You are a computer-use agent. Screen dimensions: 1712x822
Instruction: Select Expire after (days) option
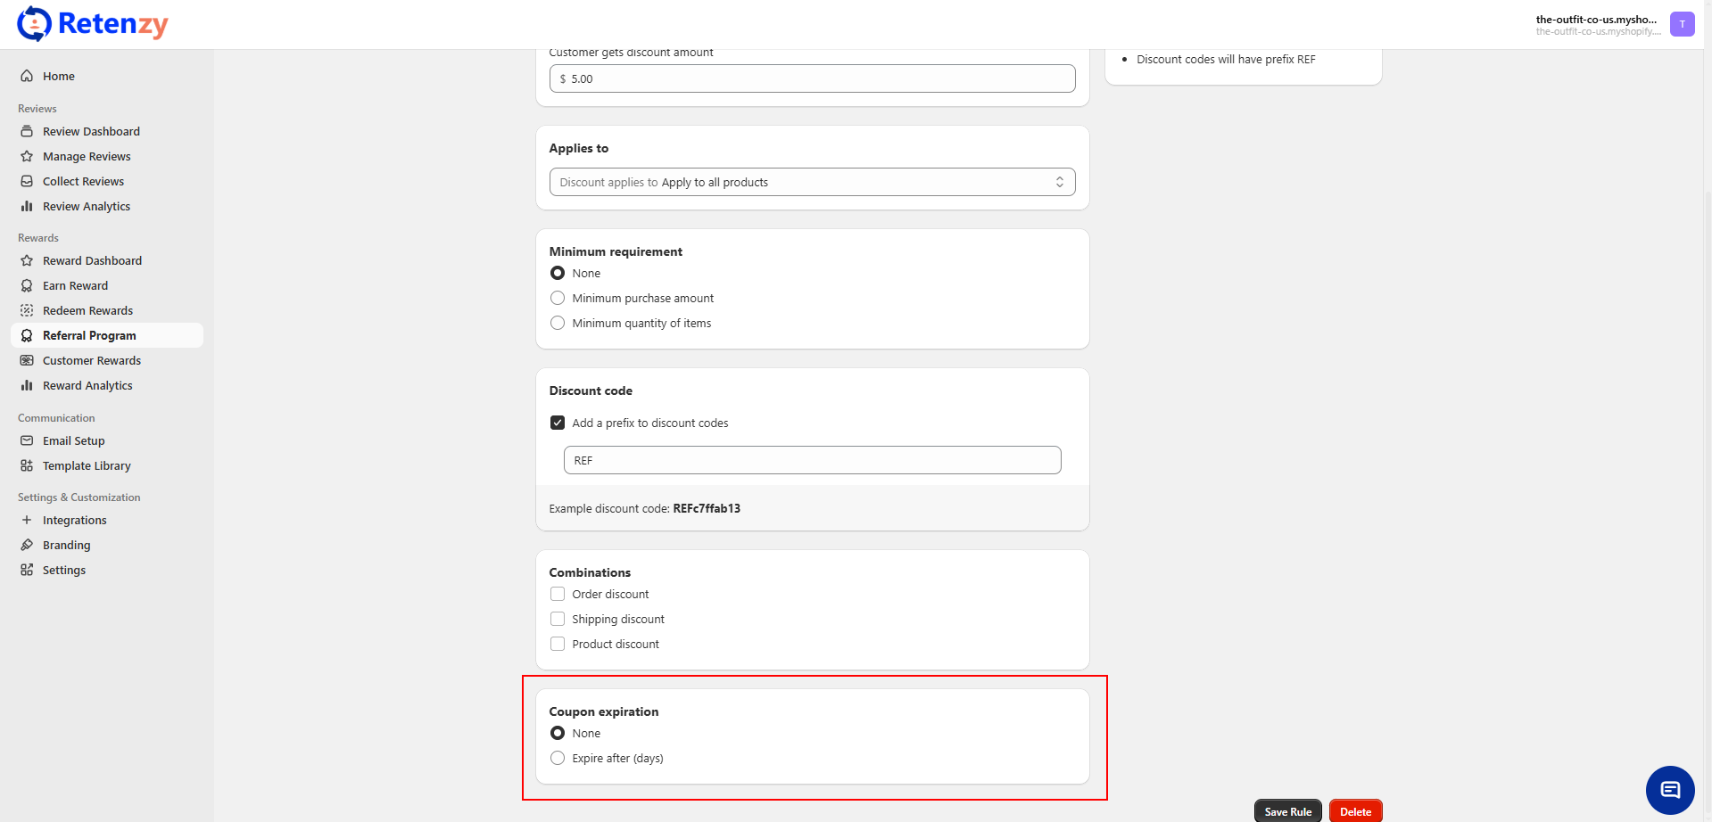(x=558, y=759)
